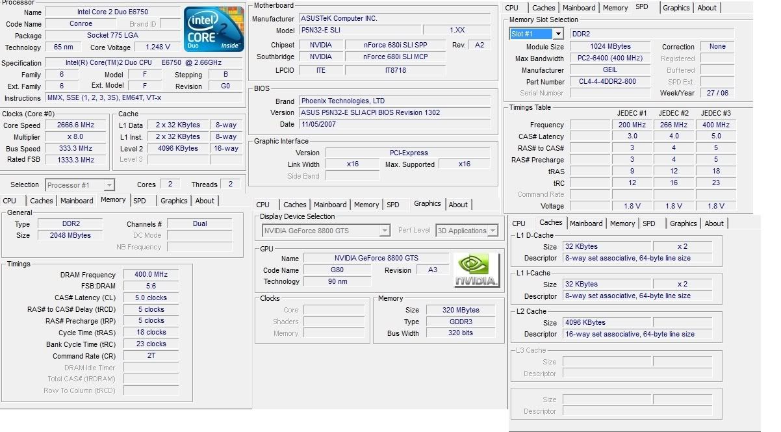Click the 27 / 06 Week/Year field
This screenshot has height=432, width=781.
[x=717, y=93]
